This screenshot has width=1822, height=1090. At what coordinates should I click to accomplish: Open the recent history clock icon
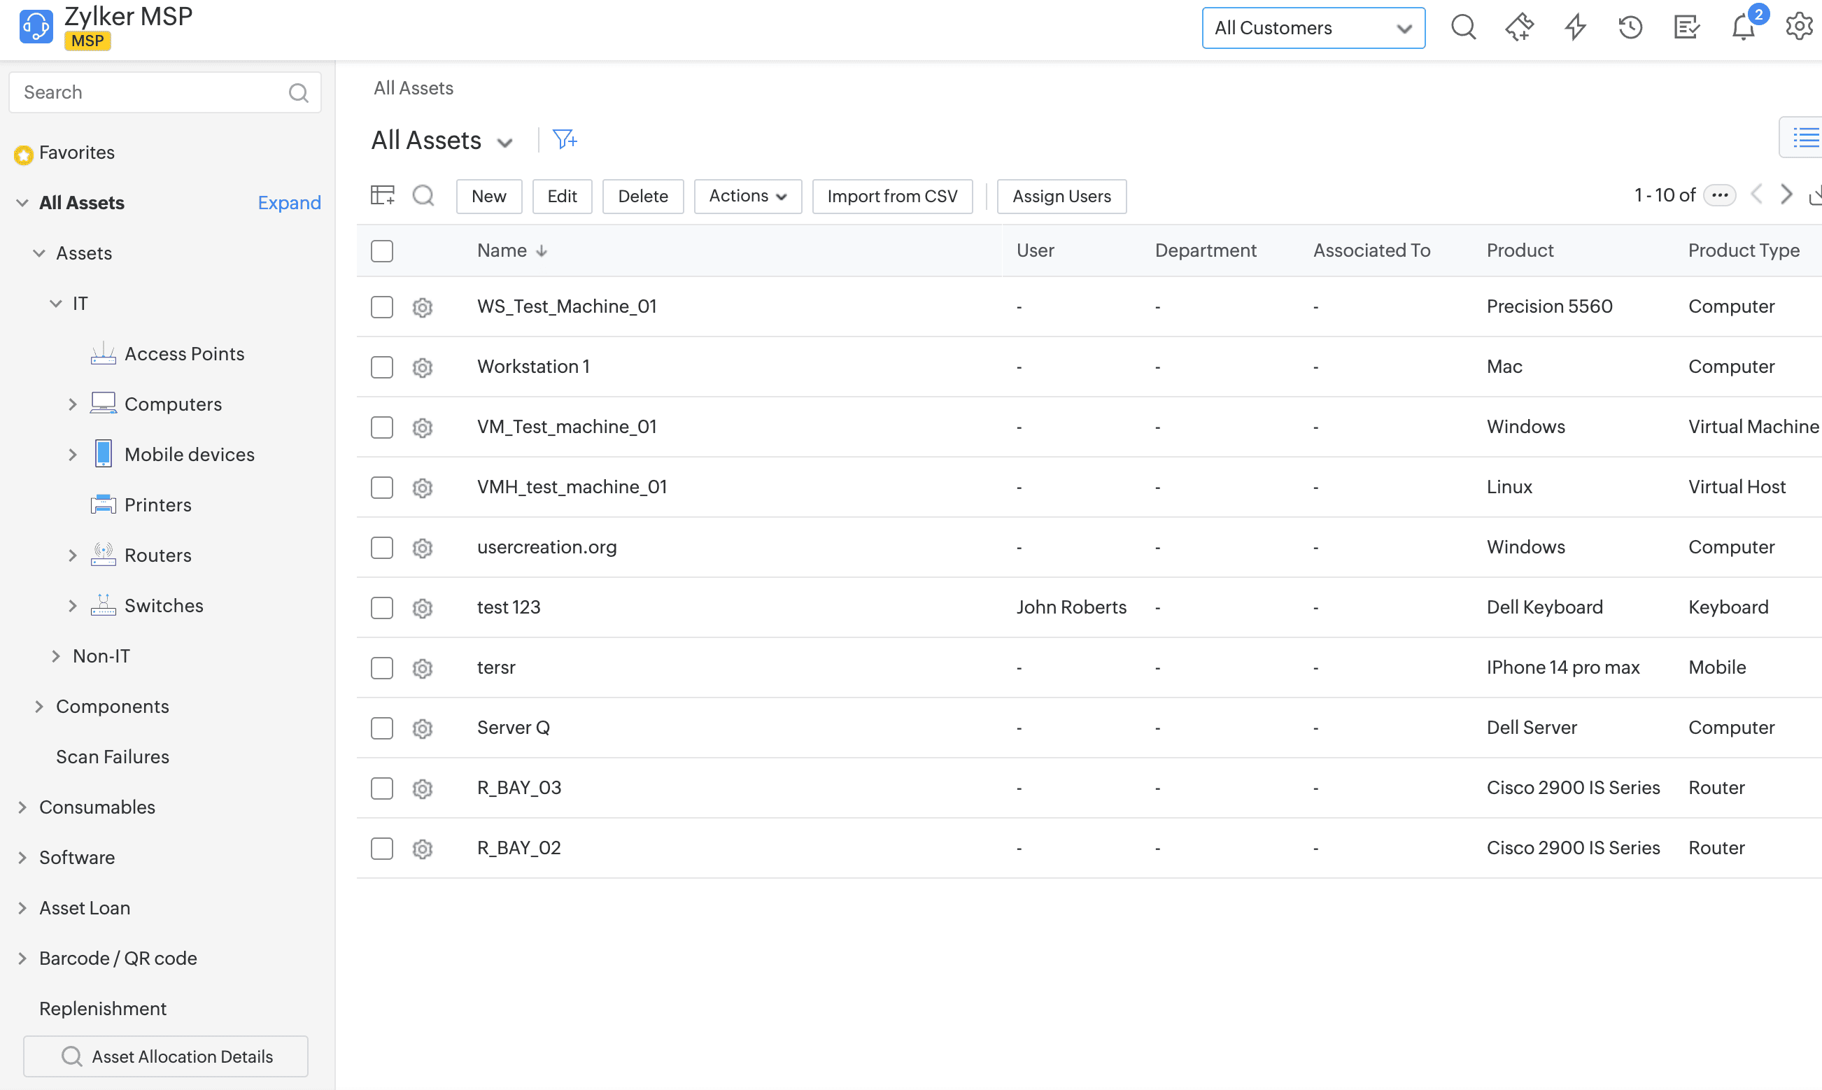[1630, 28]
